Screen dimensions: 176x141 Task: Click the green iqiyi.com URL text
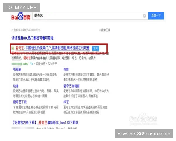tap(20, 64)
